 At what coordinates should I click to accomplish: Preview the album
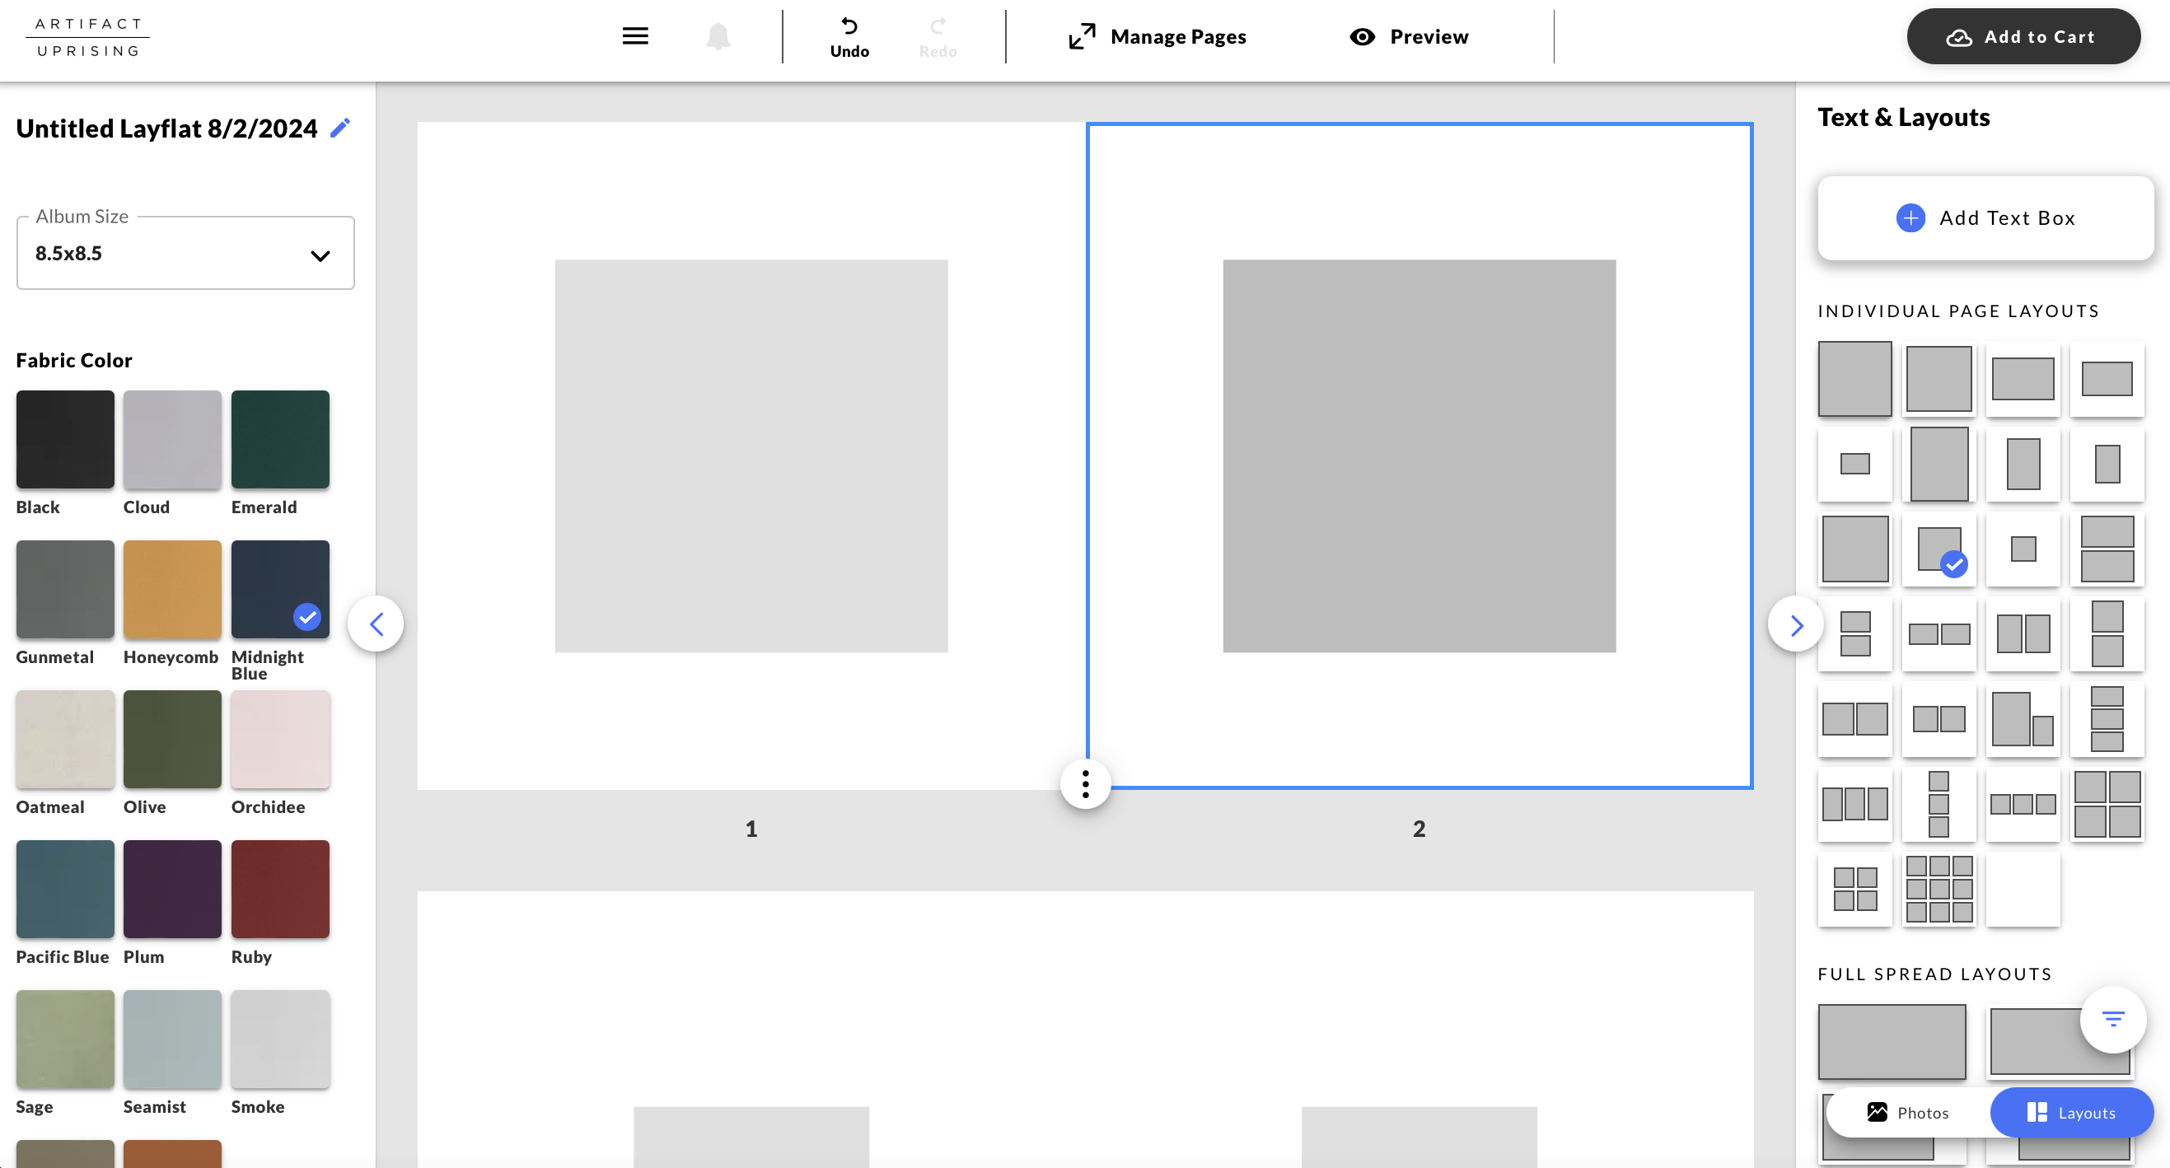tap(1409, 36)
